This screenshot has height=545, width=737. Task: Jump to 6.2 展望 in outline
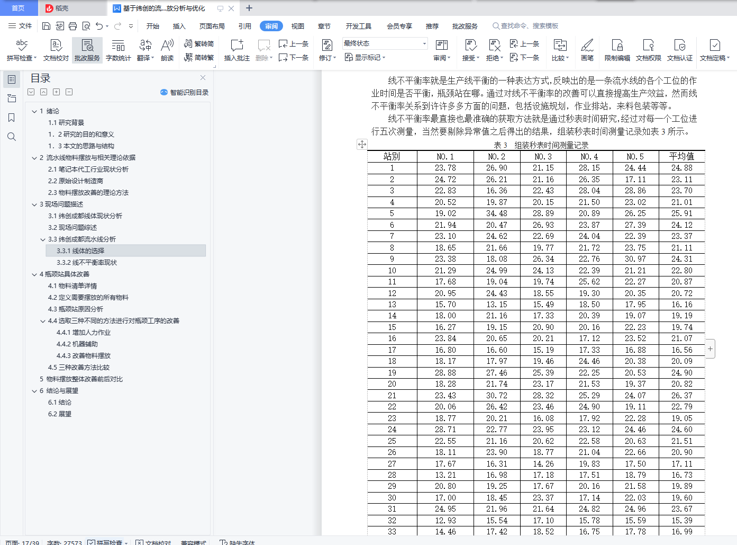point(60,414)
